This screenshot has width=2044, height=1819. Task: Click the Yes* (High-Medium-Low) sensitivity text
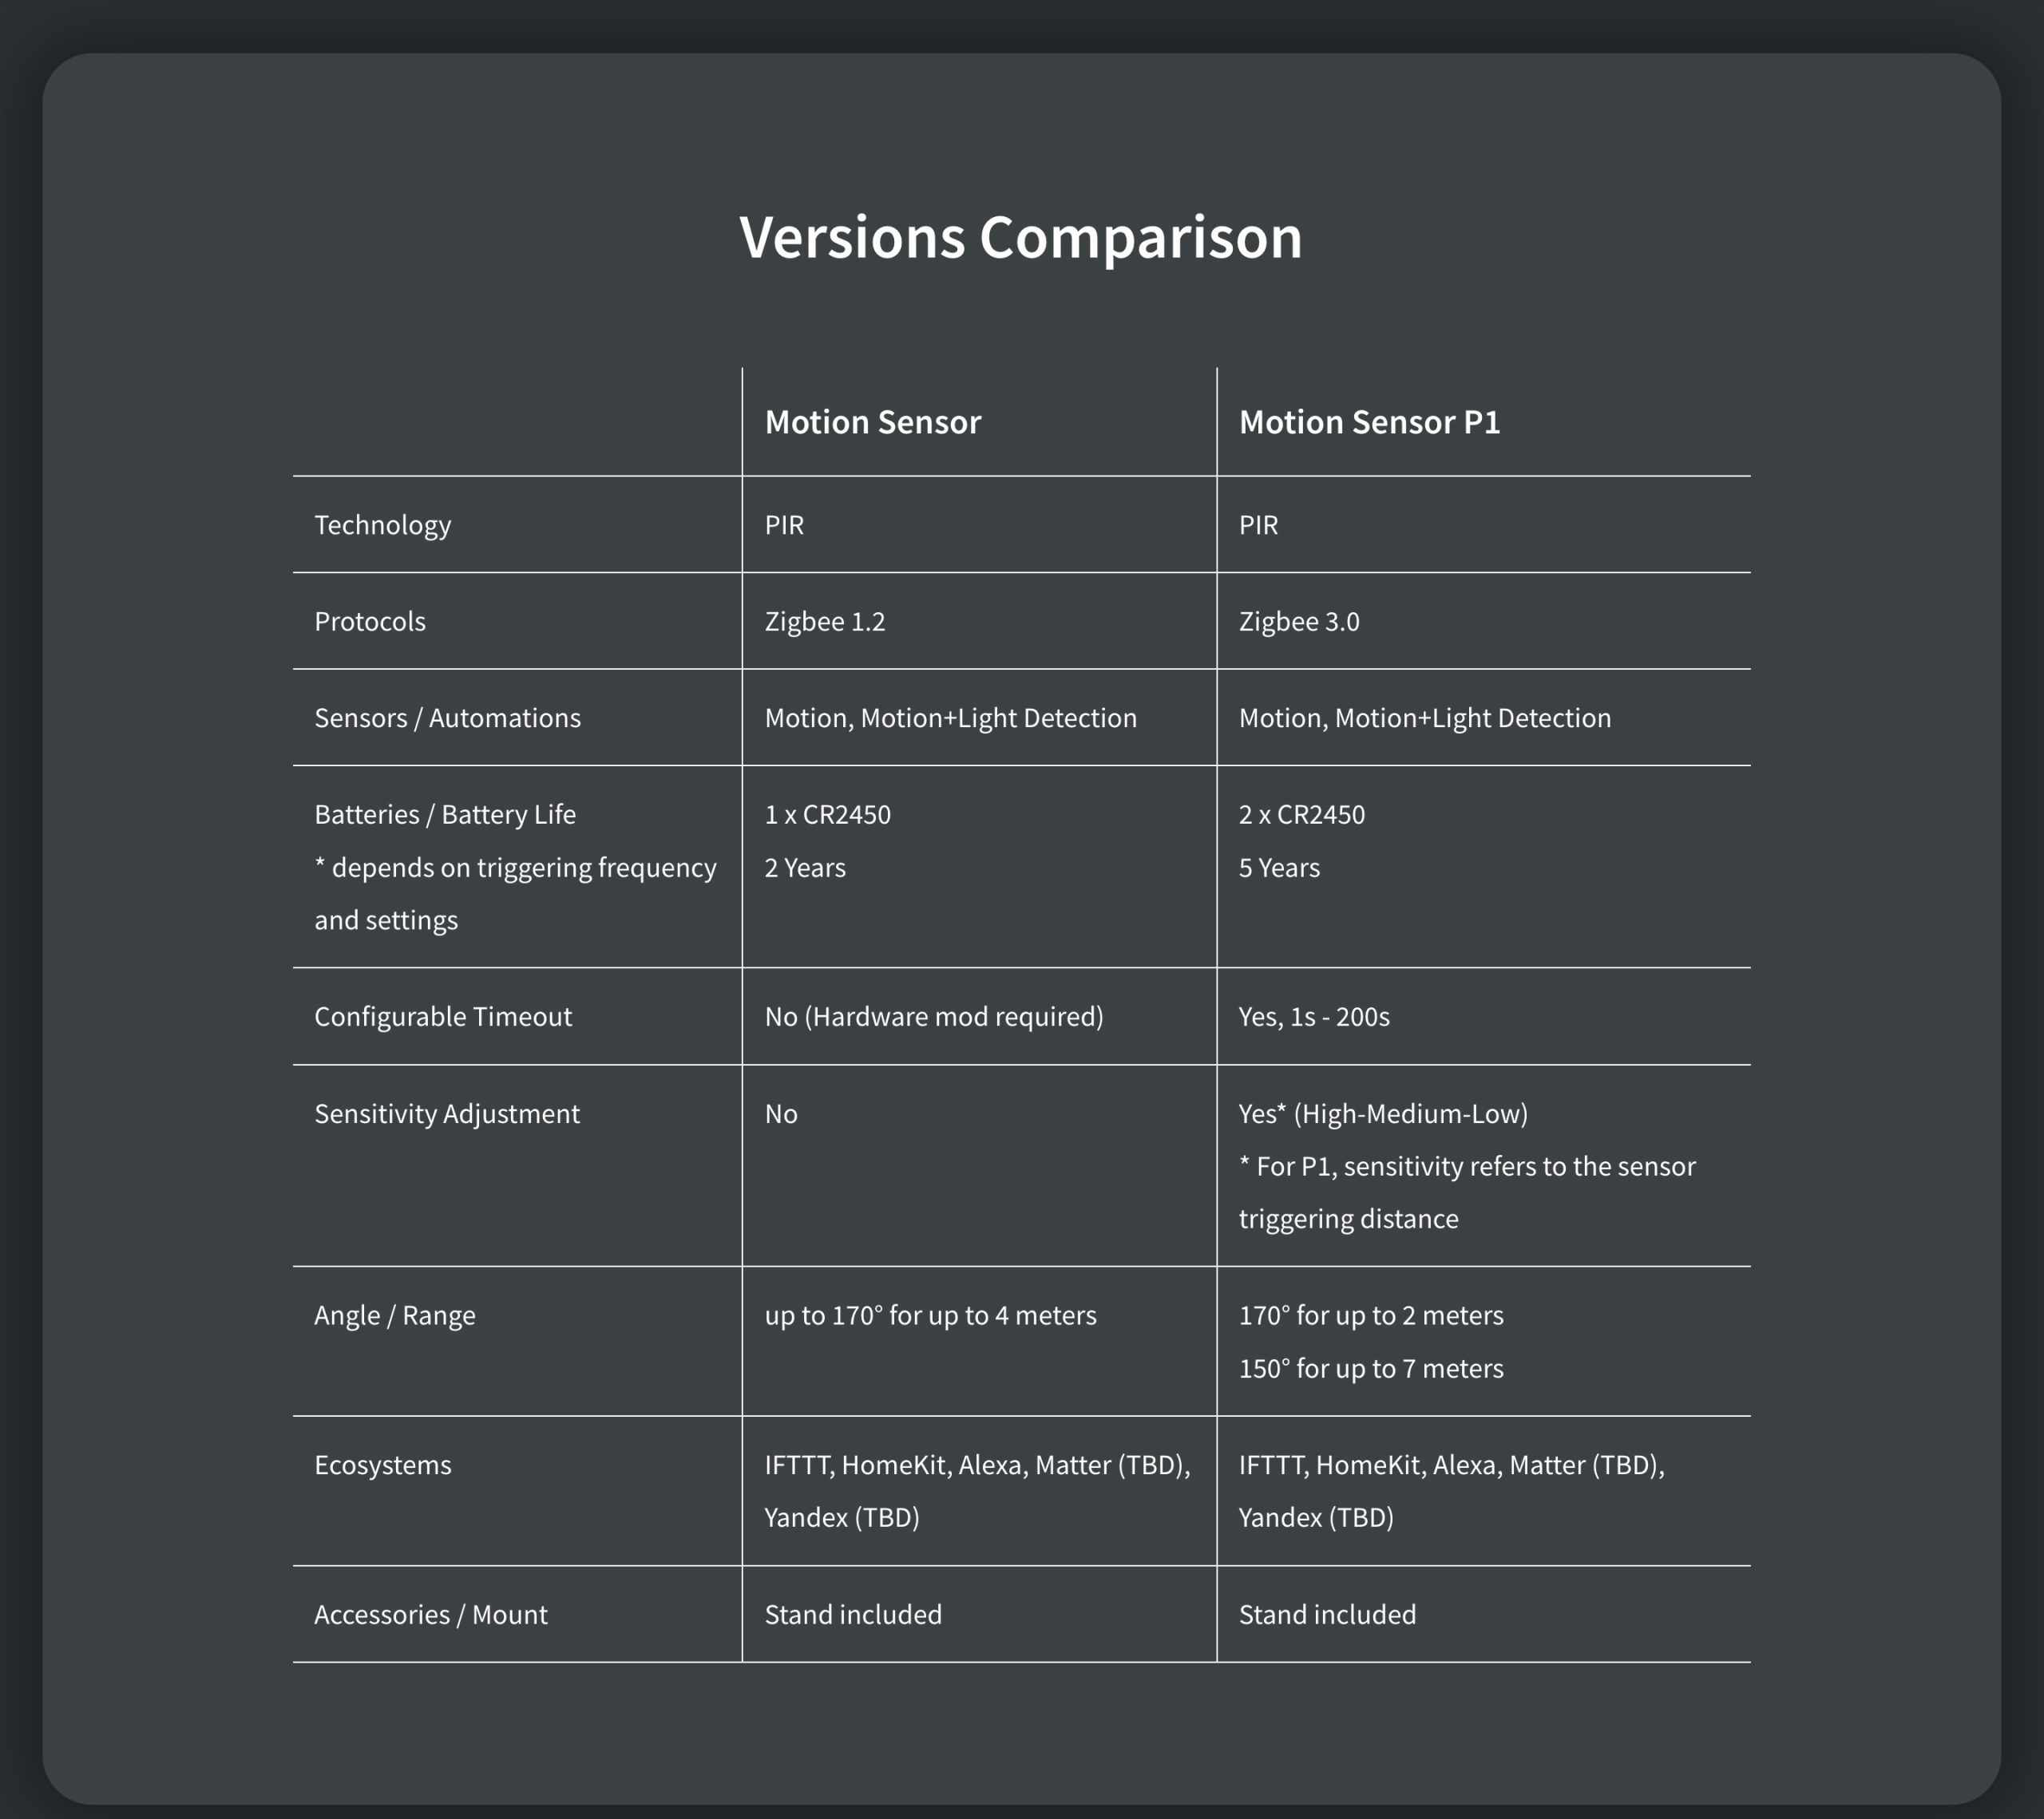tap(1383, 1113)
